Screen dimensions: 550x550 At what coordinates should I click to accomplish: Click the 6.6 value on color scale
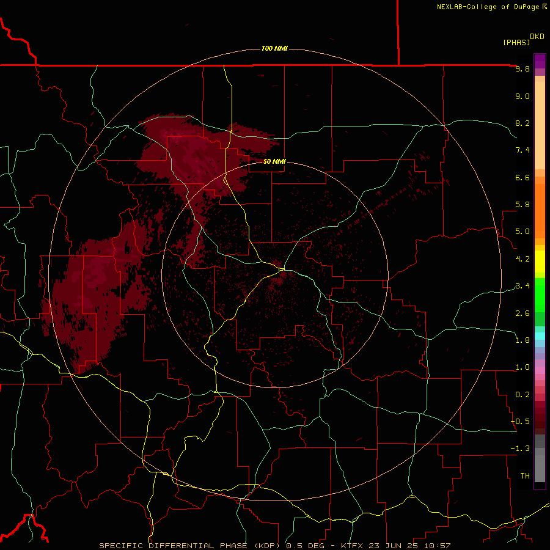click(x=522, y=177)
